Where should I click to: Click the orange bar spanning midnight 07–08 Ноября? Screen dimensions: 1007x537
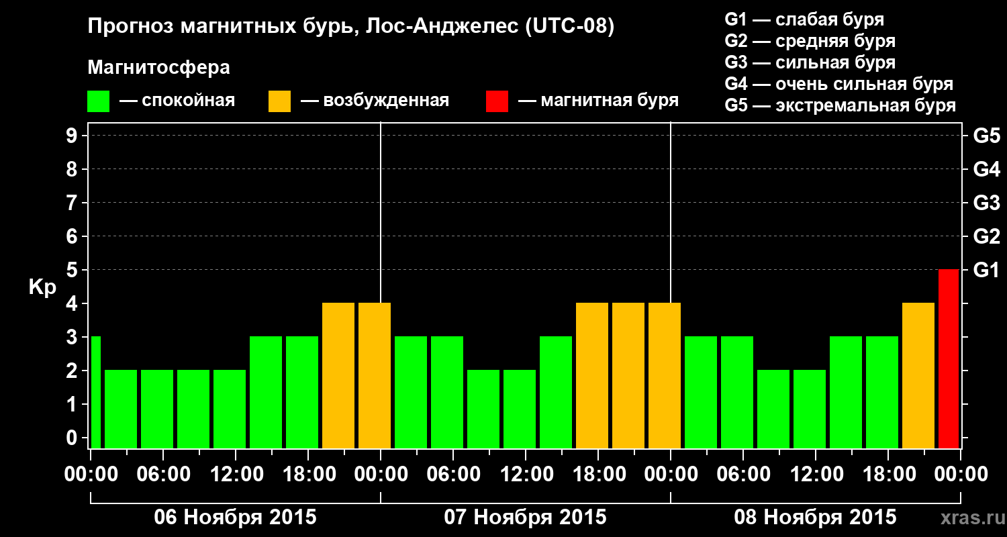[665, 375]
